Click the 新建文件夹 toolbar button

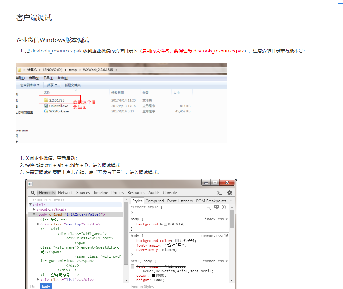(x=72, y=85)
